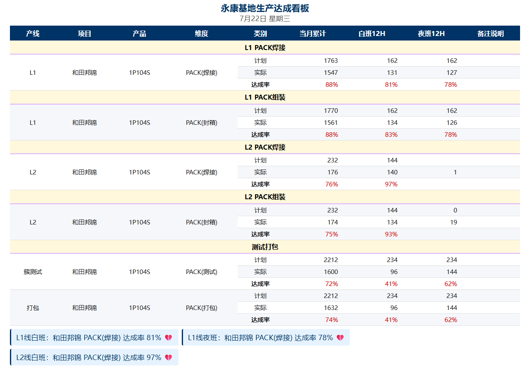The width and height of the screenshot is (530, 372).
Task: Click the 产线 column header
Action: [x=33, y=33]
